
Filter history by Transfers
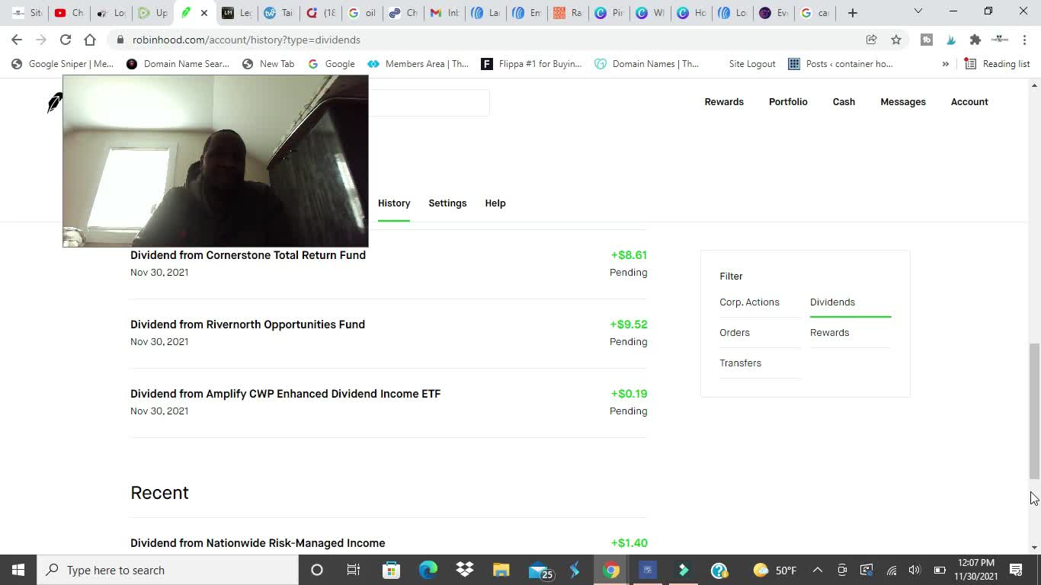point(740,363)
